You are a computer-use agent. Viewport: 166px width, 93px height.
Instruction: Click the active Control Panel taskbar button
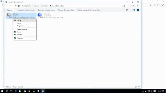(x=43, y=91)
